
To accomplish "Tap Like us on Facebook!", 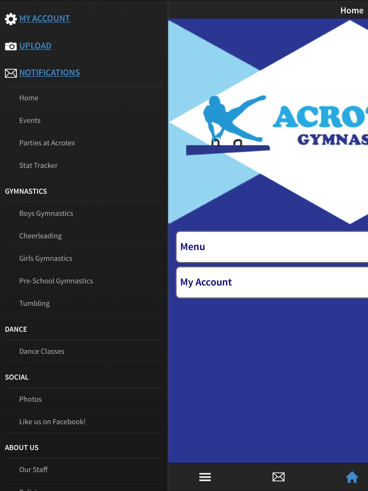I will point(84,421).
